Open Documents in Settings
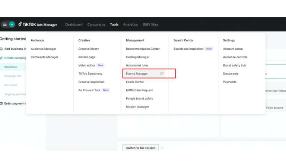This screenshot has height=168, width=286. [x=231, y=73]
